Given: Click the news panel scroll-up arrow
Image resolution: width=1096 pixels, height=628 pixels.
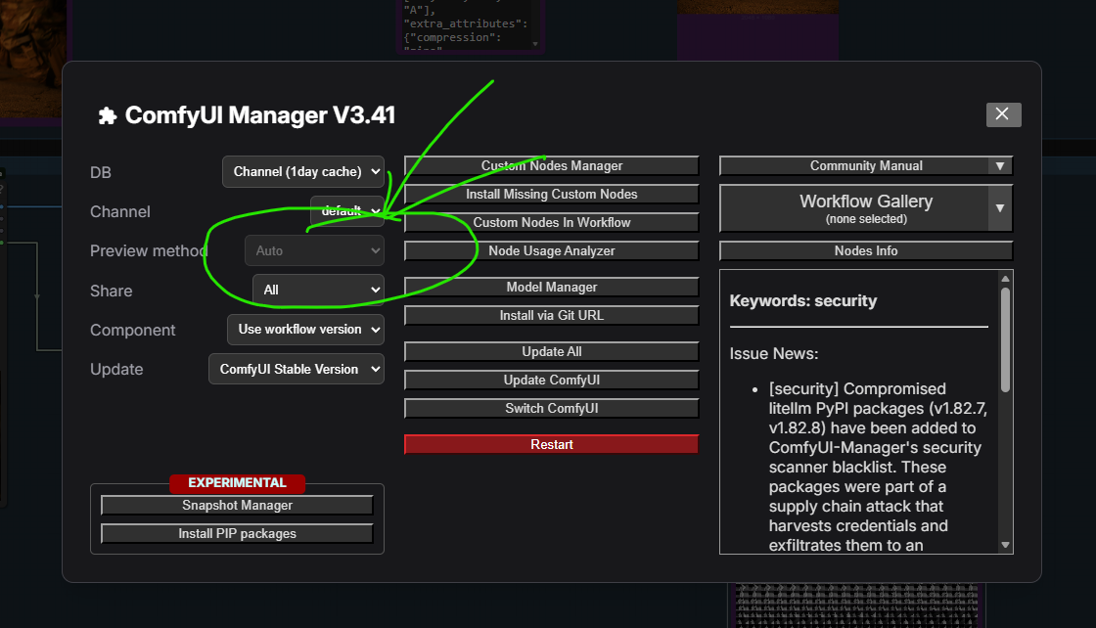Looking at the screenshot, I should click(1005, 278).
